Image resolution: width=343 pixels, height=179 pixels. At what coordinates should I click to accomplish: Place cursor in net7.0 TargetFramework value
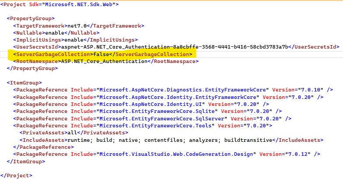[77, 26]
